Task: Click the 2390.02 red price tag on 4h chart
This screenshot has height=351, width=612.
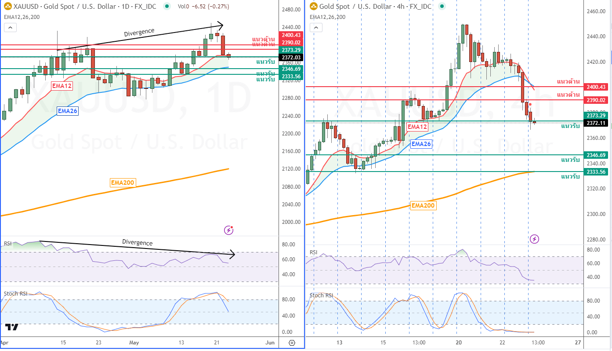Action: [x=596, y=100]
